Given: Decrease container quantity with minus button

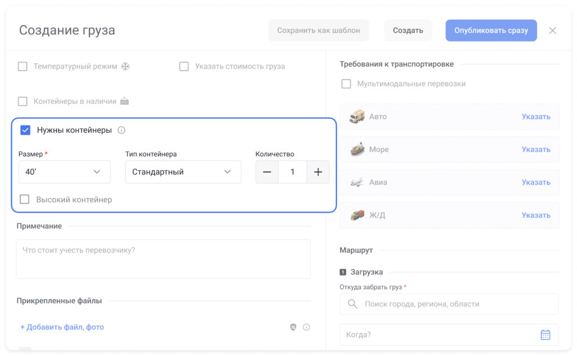Looking at the screenshot, I should point(267,172).
